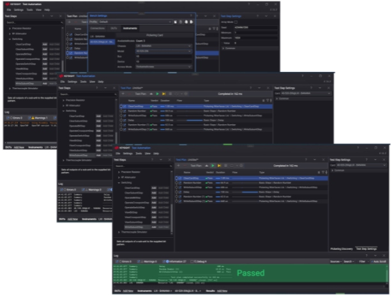Screen dimensions: 392x297
Task: Click the green Passed banner in the Log
Action: (250, 273)
